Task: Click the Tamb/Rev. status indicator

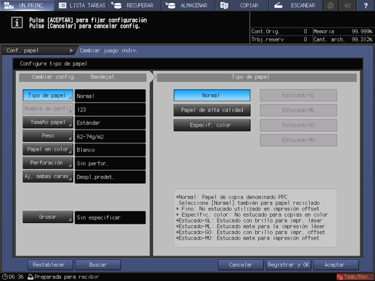Action: (355, 277)
